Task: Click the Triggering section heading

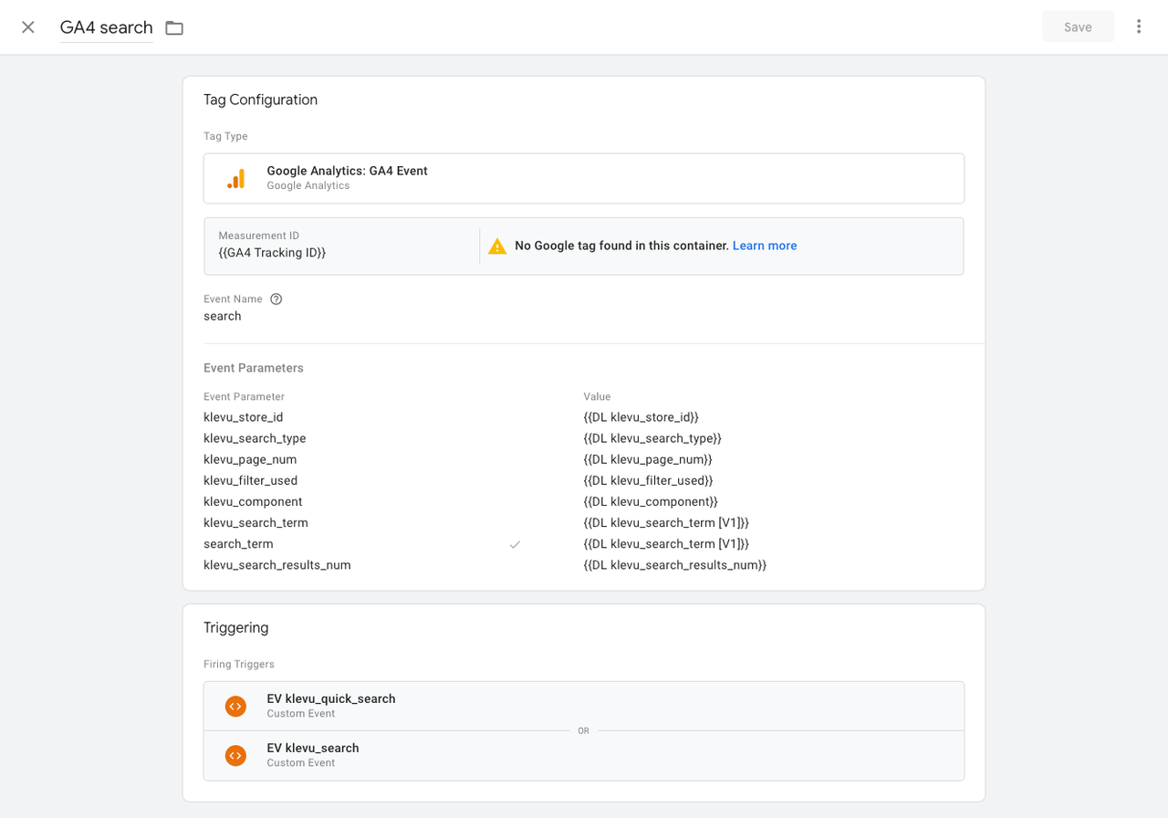Action: coord(235,627)
